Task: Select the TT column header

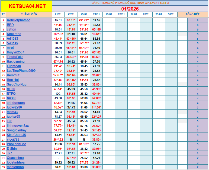Action: [x=3, y=14]
